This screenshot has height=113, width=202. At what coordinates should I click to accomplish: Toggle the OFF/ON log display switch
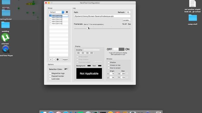(119, 49)
